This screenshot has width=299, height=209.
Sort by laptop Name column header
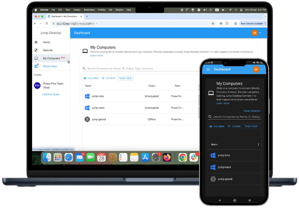point(88,86)
